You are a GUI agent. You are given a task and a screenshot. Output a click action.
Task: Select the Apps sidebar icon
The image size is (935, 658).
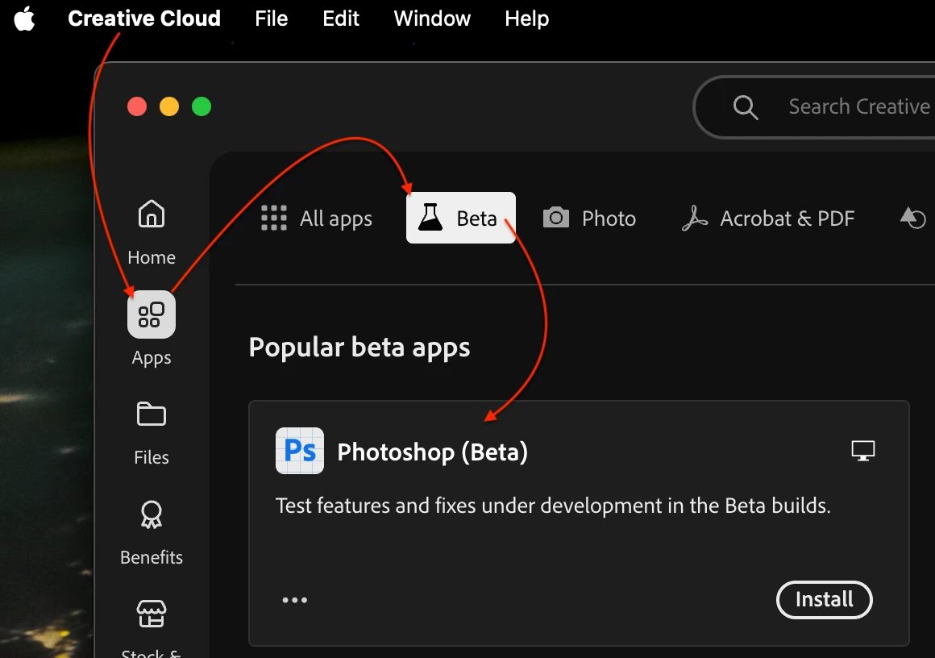point(152,314)
